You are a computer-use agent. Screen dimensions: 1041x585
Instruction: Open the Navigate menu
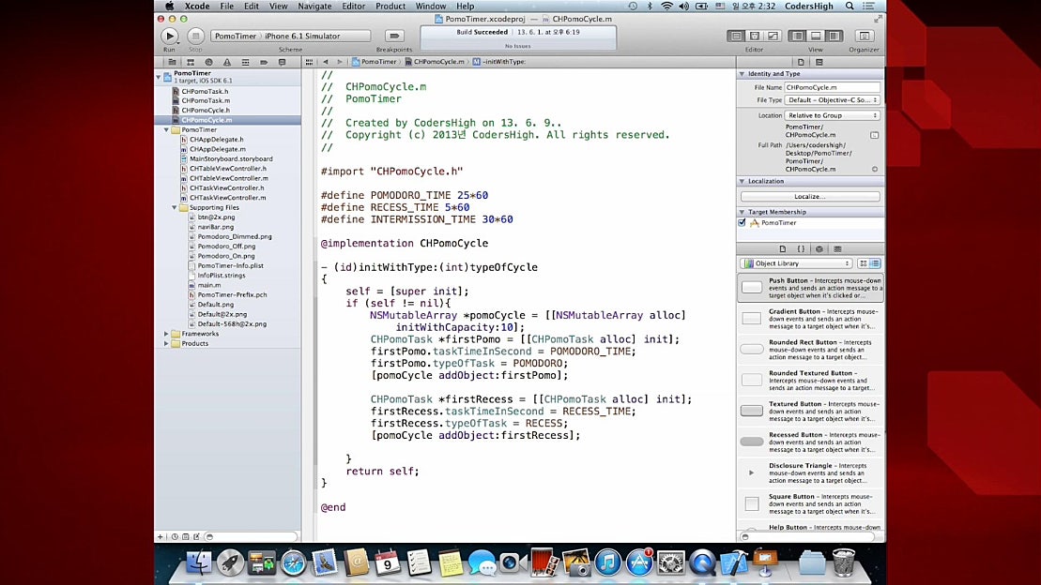(x=314, y=7)
